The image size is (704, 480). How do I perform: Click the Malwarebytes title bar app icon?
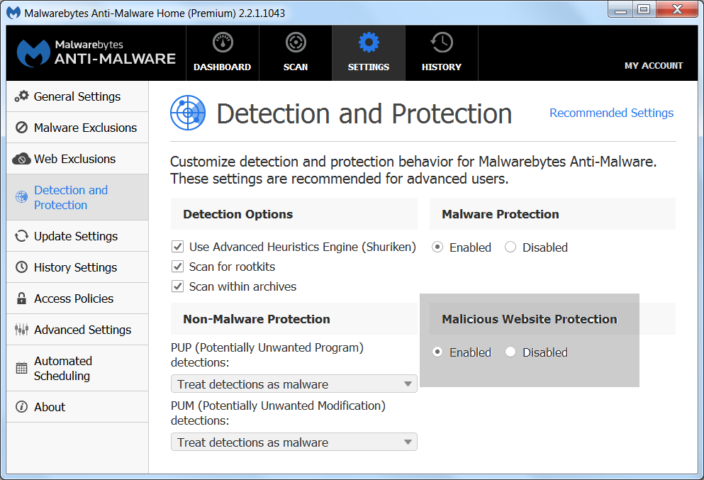13,13
